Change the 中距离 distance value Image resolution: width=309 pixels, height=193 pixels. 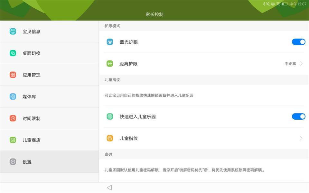click(x=290, y=64)
